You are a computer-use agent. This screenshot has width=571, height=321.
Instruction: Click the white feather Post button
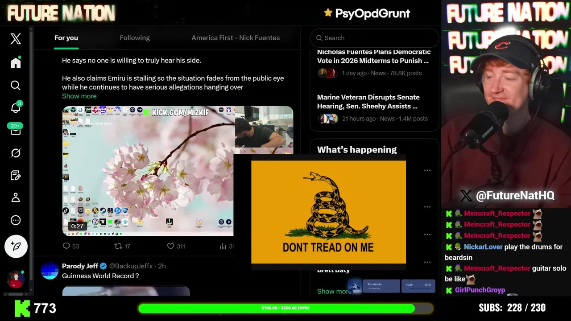[16, 246]
